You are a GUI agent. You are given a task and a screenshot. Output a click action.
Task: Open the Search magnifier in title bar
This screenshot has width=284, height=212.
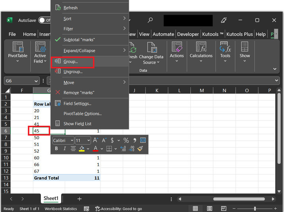(150, 20)
